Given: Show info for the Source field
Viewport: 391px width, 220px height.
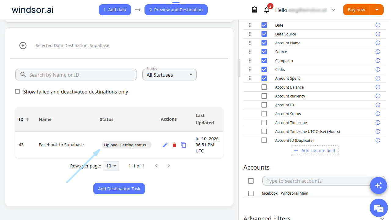Looking at the screenshot, I should pyautogui.click(x=378, y=52).
